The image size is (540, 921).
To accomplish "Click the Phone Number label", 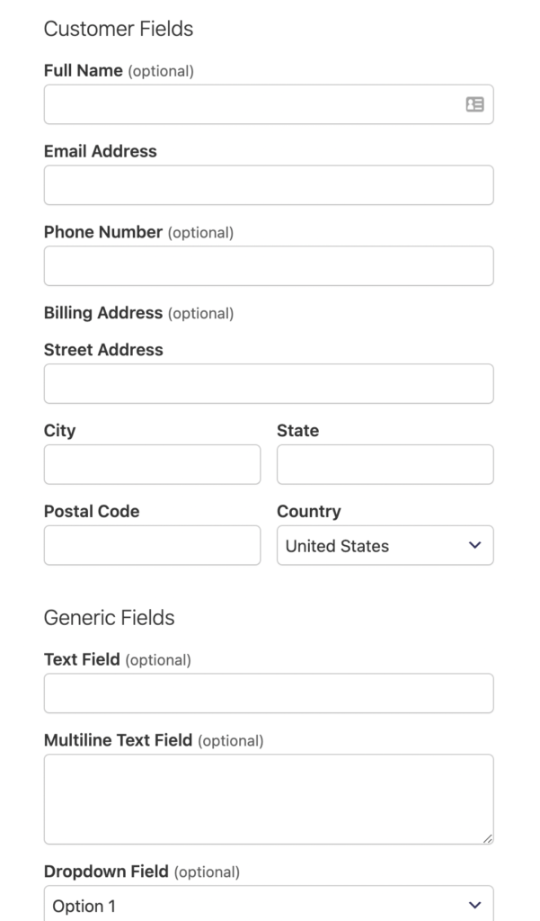I will [102, 232].
